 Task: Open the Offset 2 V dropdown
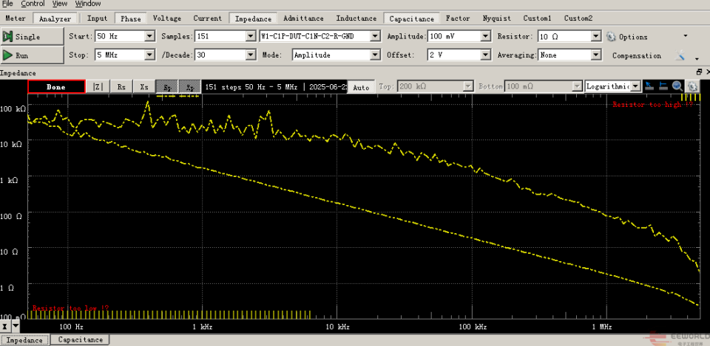[x=486, y=55]
